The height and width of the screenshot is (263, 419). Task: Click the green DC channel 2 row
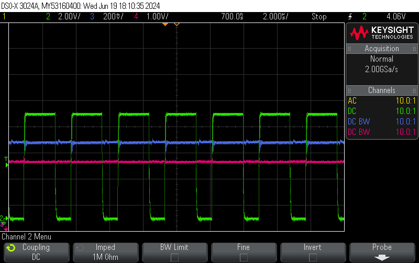382,111
